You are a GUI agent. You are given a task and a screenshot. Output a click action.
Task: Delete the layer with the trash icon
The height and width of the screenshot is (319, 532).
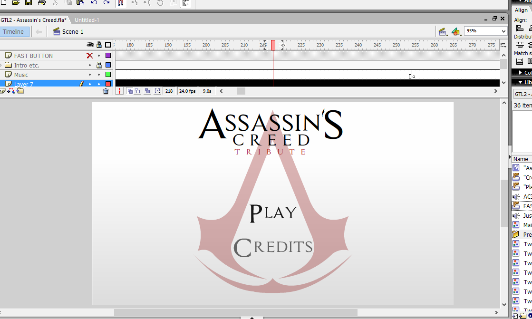(x=106, y=91)
